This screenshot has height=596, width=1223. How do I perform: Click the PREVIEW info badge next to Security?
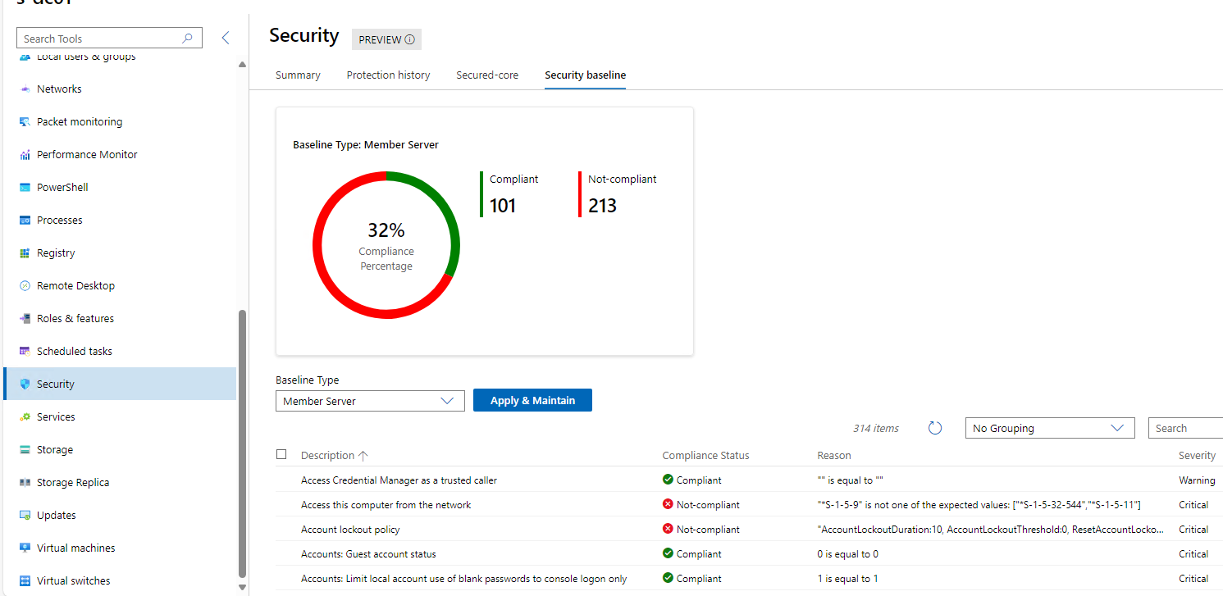coord(386,39)
